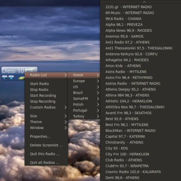Pick Avanti Fm 98,3 - SKIATHOS
This screenshot has width=181, height=181.
(x=141, y=113)
